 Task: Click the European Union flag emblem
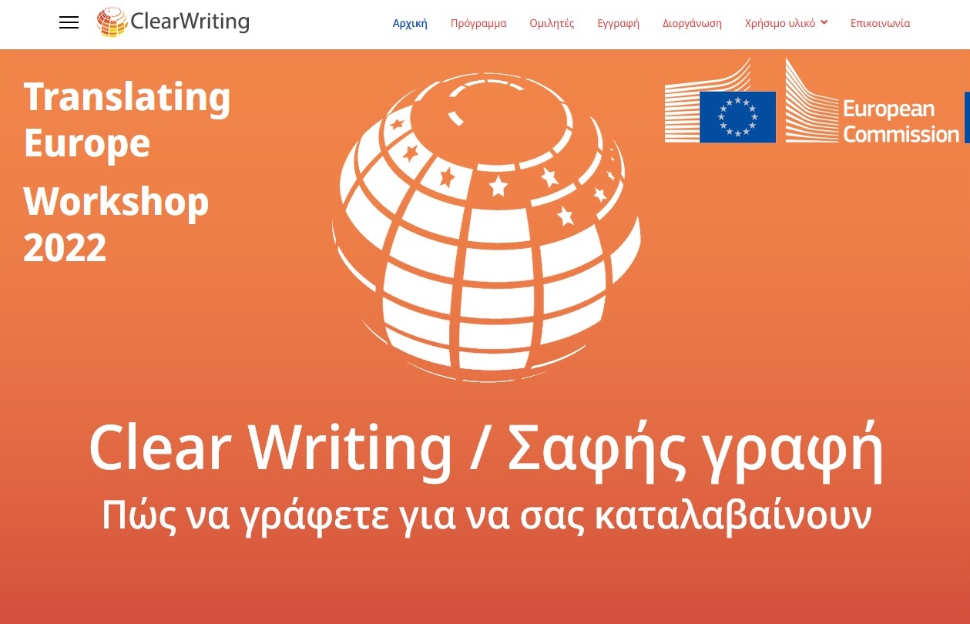click(737, 116)
